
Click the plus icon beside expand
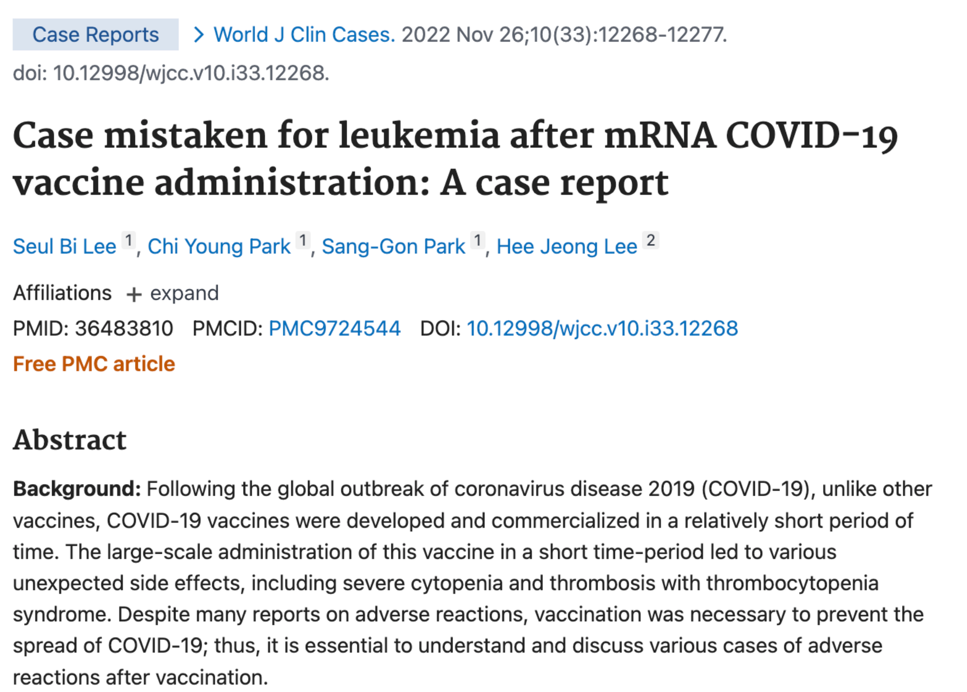[133, 294]
